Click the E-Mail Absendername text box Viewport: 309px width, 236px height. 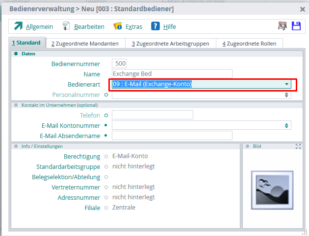[x=172, y=136]
